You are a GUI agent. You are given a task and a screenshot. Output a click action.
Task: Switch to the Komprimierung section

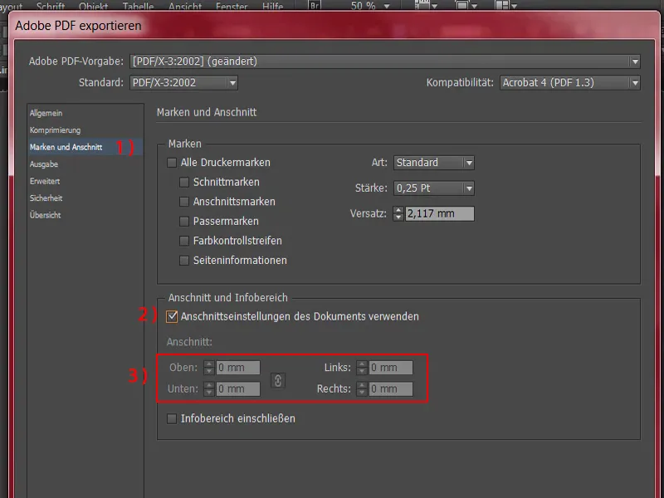pyautogui.click(x=55, y=130)
